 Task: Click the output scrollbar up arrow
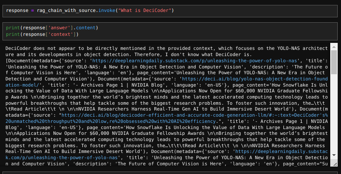pos(334,46)
